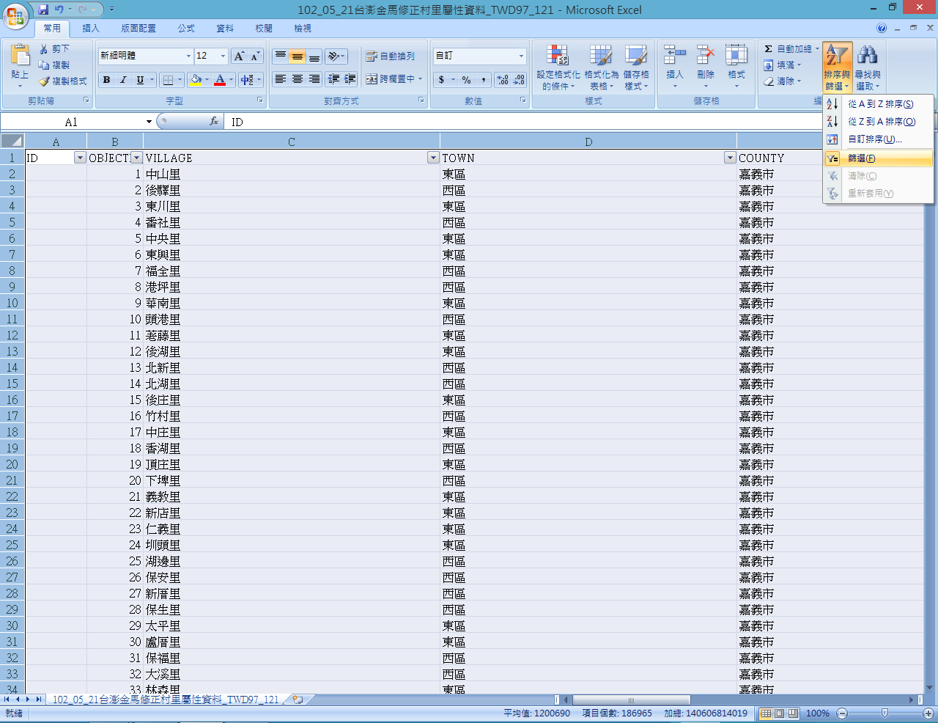This screenshot has height=723, width=938.
Task: Click the Find & Select binoculars icon
Action: 868,56
